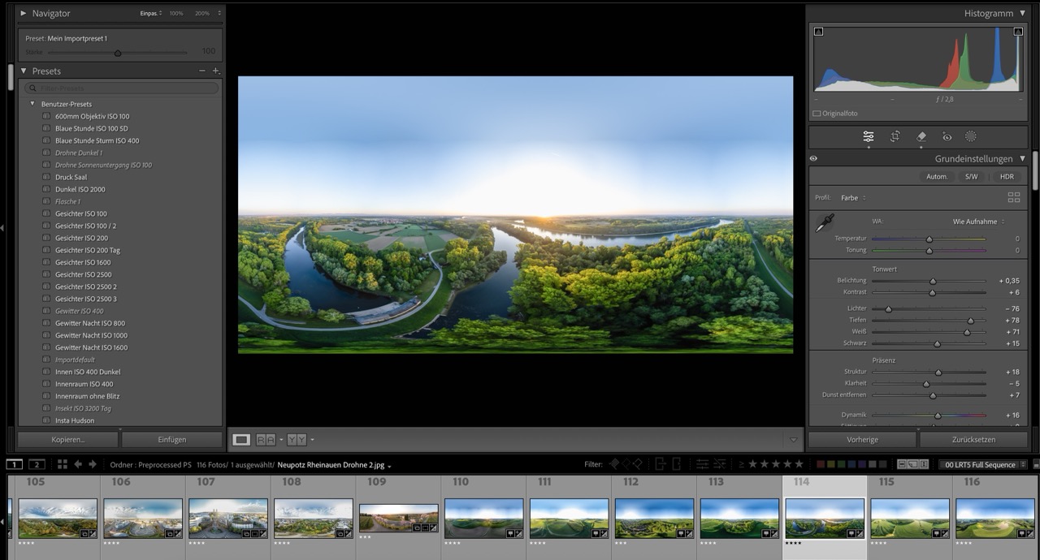1040x560 pixels.
Task: Open the 00 LRT5 Full Sequence filter dropdown
Action: coord(983,464)
